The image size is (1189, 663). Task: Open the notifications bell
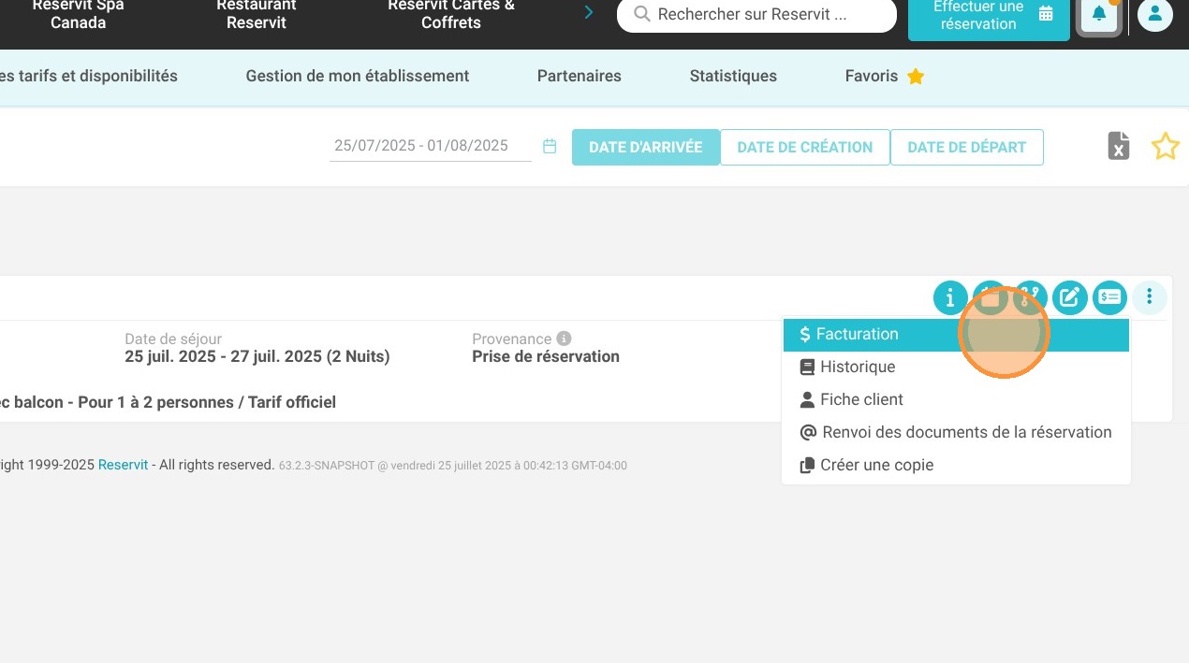pos(1099,14)
